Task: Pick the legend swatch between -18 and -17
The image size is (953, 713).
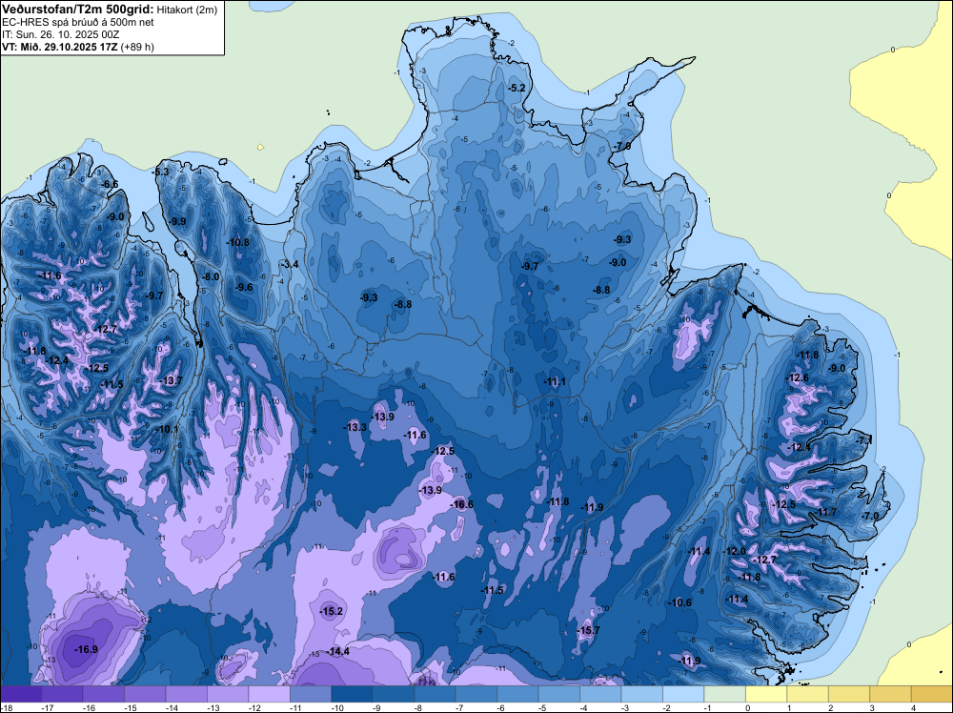Action: tap(21, 694)
